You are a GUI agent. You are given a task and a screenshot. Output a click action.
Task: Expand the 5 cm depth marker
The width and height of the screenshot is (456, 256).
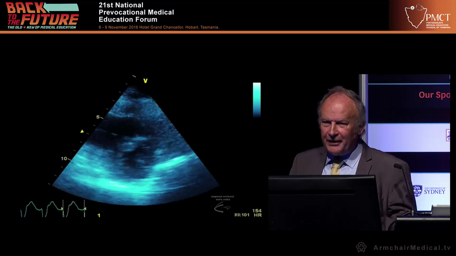click(97, 117)
